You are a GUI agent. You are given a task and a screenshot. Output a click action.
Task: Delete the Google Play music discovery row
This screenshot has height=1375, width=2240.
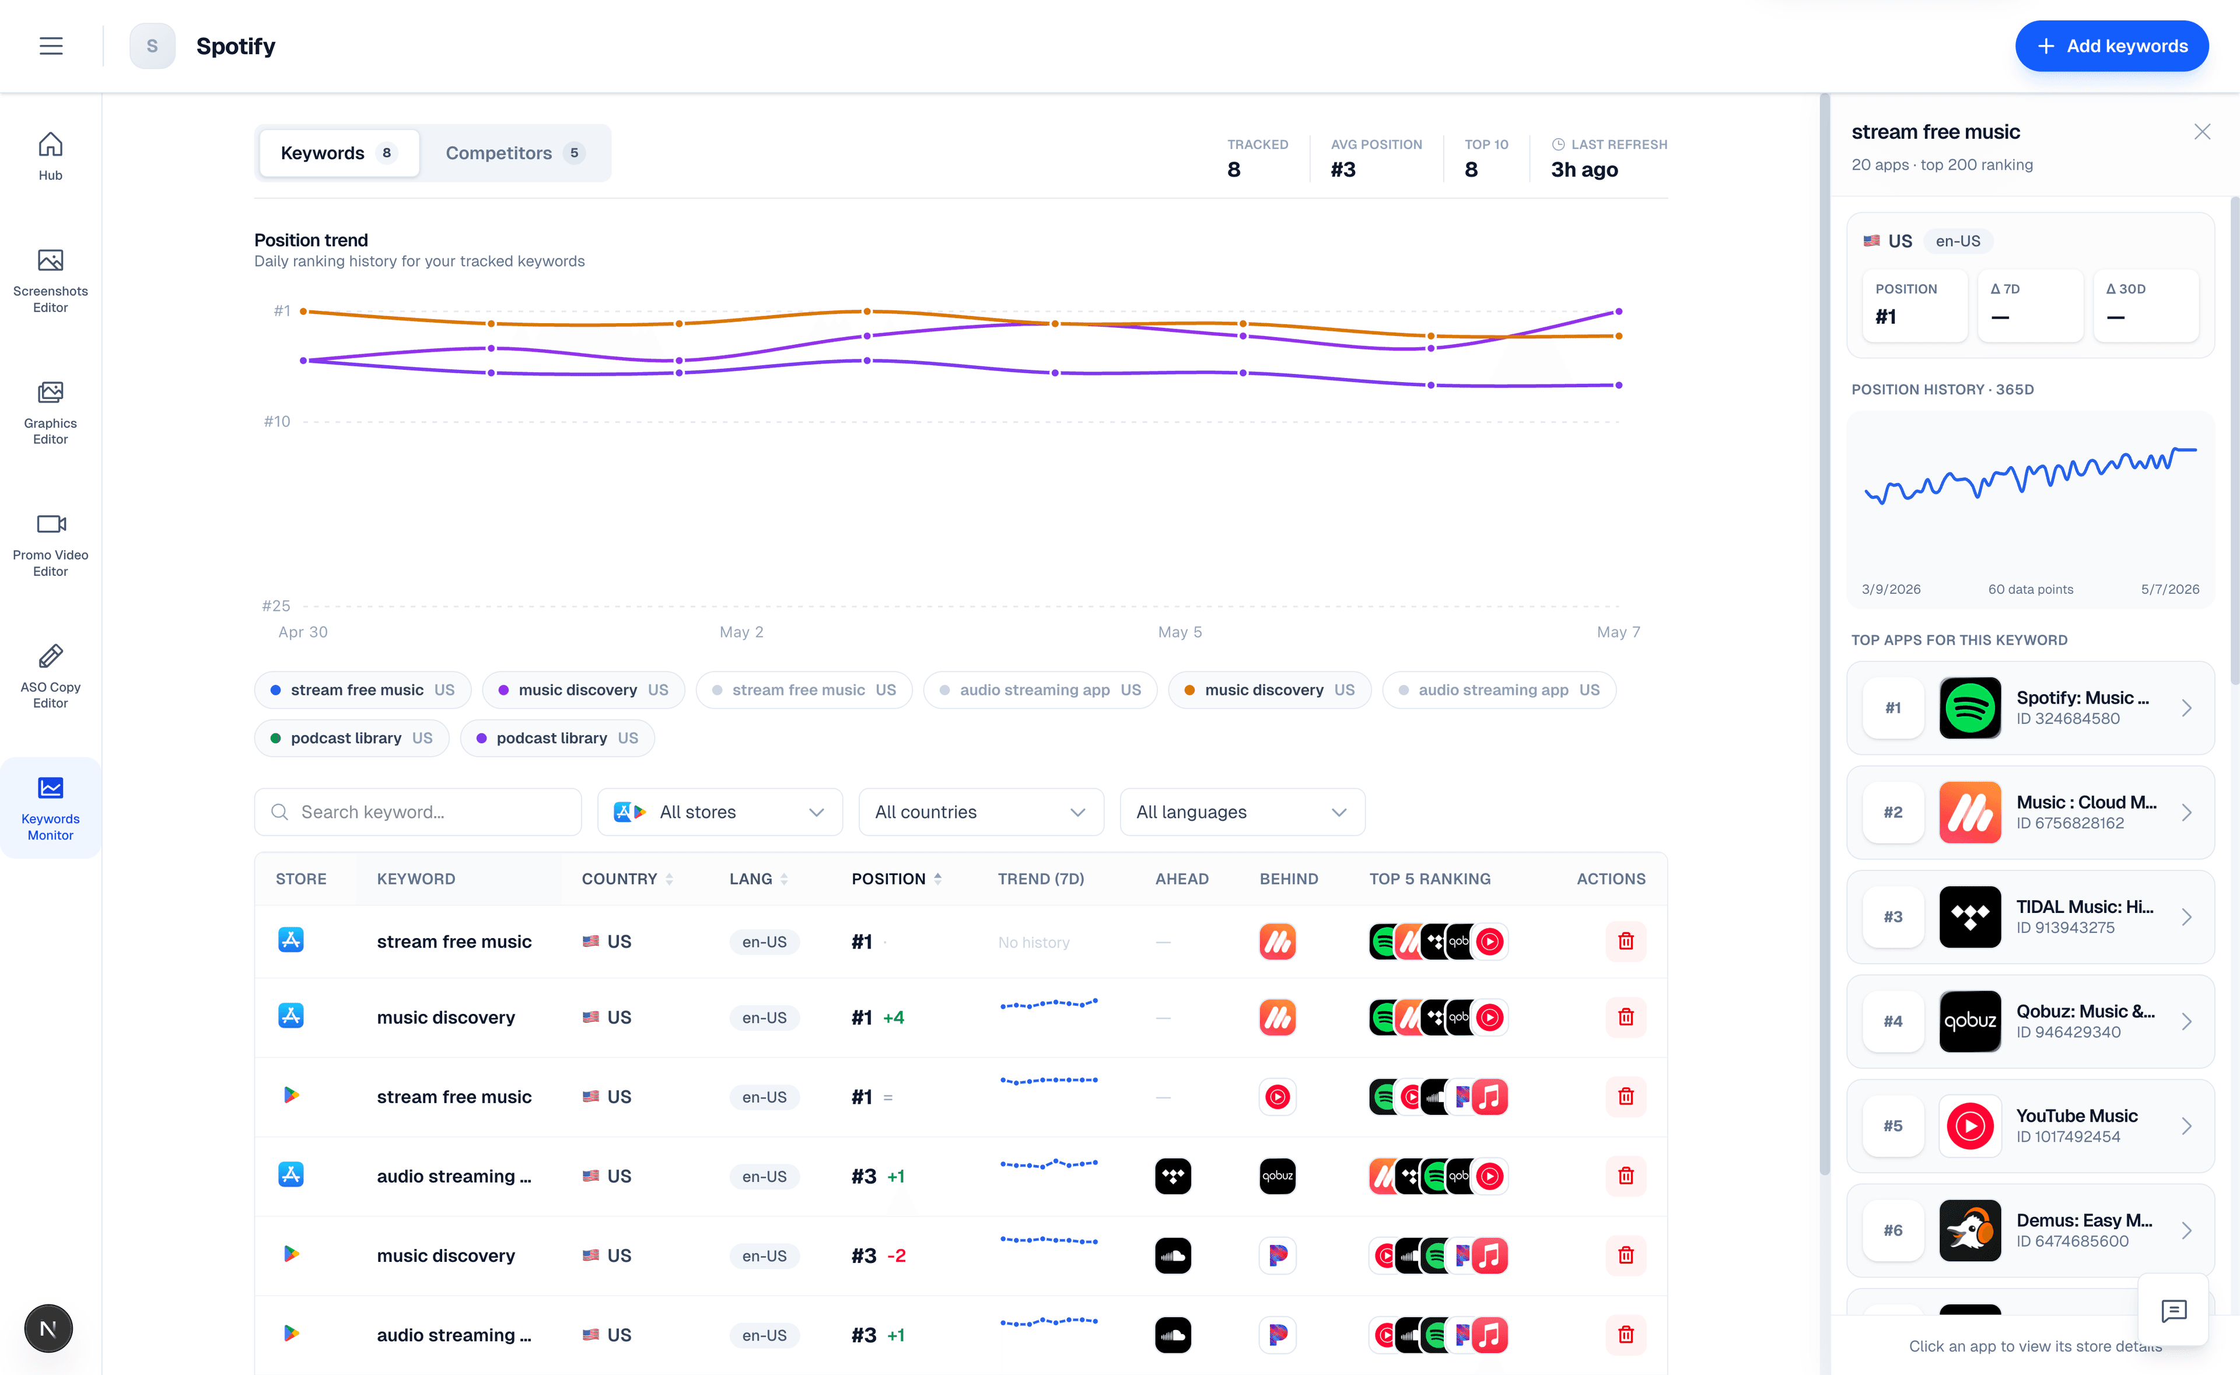pyautogui.click(x=1625, y=1255)
